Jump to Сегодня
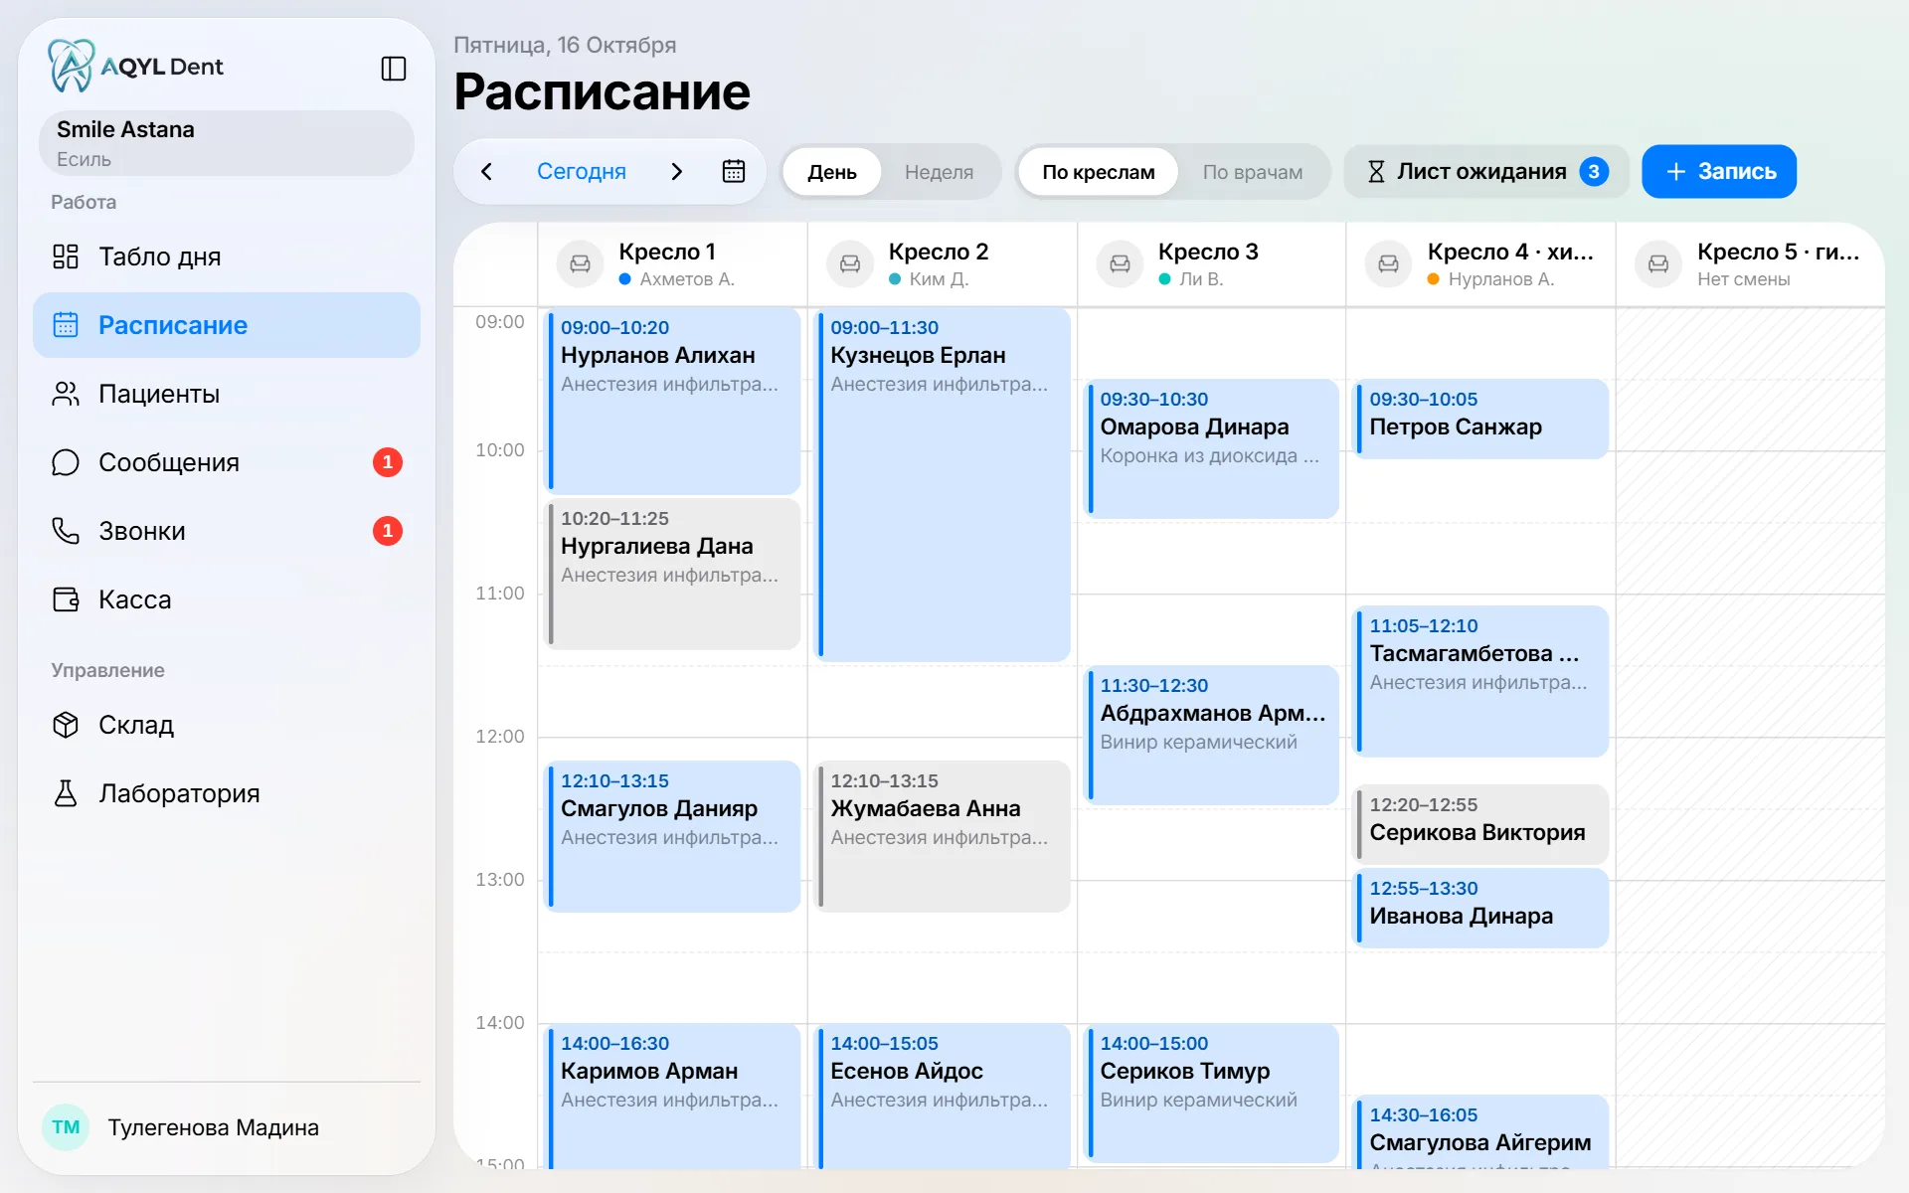 (582, 171)
